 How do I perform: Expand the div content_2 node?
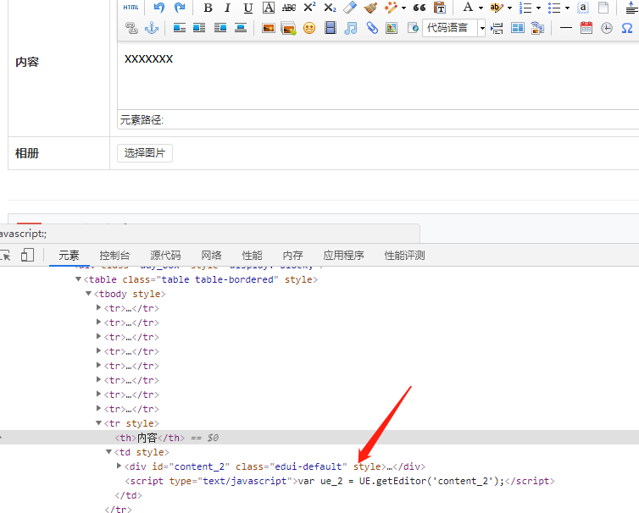coord(119,466)
